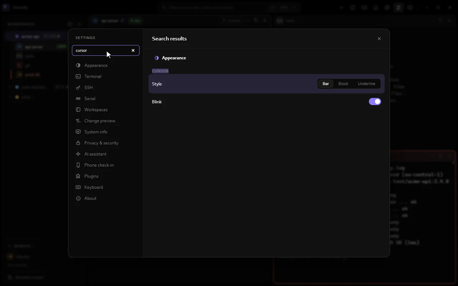Viewport: 458px width, 286px height.
Task: Click the System info monitor icon
Action: (x=78, y=132)
